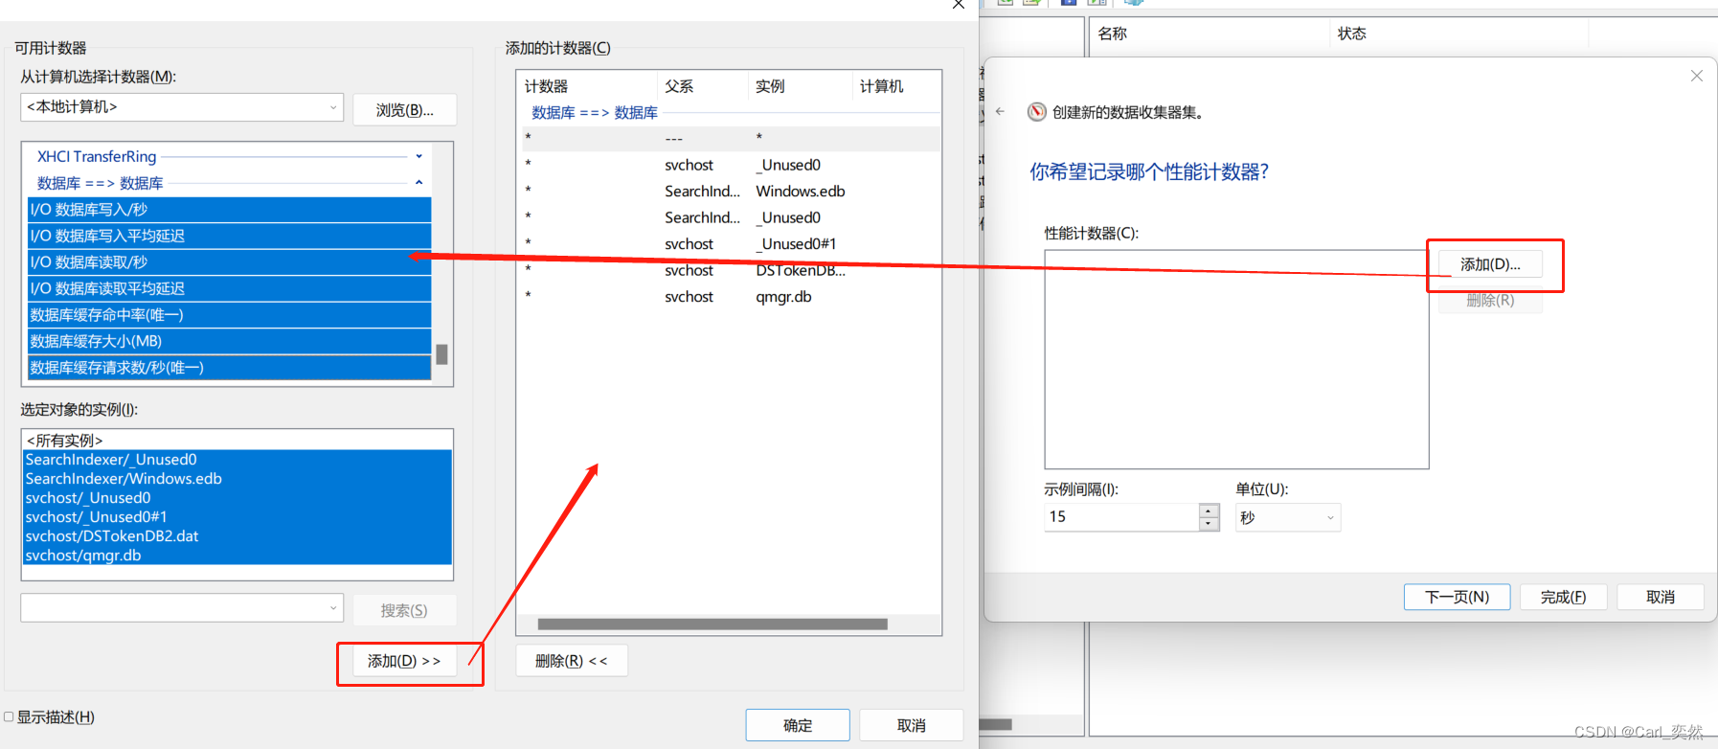This screenshot has height=749, width=1718.
Task: Select instance svchost/DSTokenDB2.dat
Action: pyautogui.click(x=237, y=536)
